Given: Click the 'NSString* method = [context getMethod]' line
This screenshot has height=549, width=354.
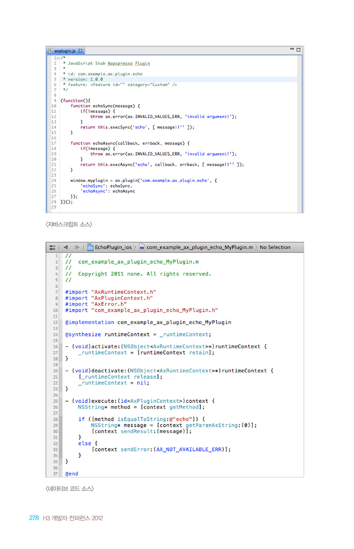Looking at the screenshot, I should 141,407.
